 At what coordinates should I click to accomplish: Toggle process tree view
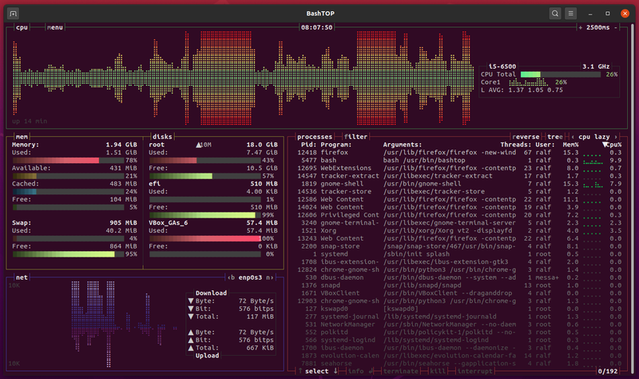point(555,137)
